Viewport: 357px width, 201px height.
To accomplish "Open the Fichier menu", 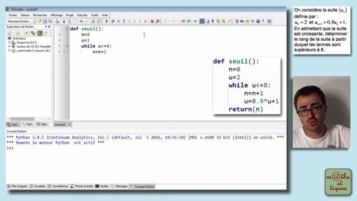I will tap(13, 15).
